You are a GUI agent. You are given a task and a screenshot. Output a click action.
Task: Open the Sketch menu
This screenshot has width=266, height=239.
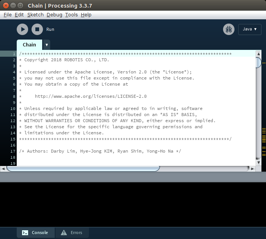point(35,15)
